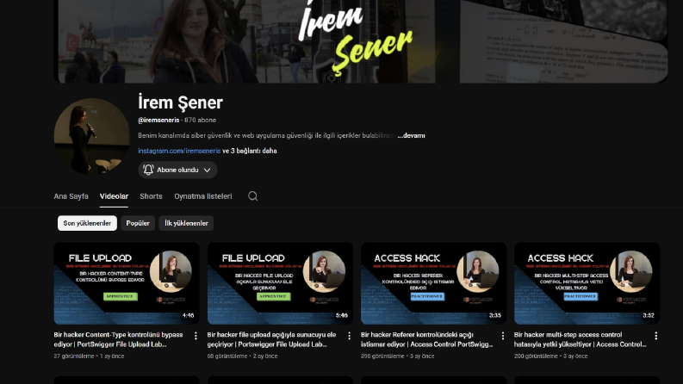Viewport: 683px width, 384px height.
Task: Select the Son yüklenenler filter chip
Action: coord(87,223)
